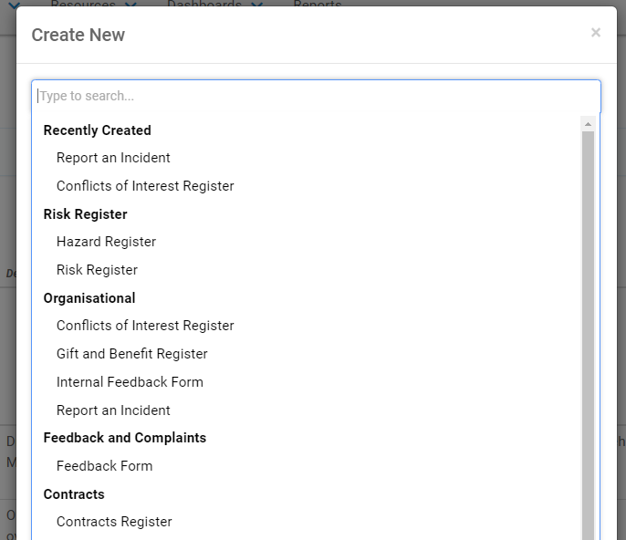Focus the 'Type to search...' field
Screen dimensions: 626x540
(316, 96)
